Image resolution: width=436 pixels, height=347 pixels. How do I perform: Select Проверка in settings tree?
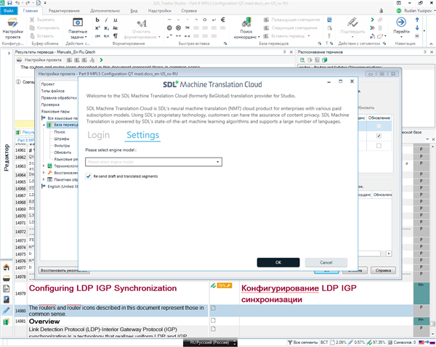pos(50,105)
